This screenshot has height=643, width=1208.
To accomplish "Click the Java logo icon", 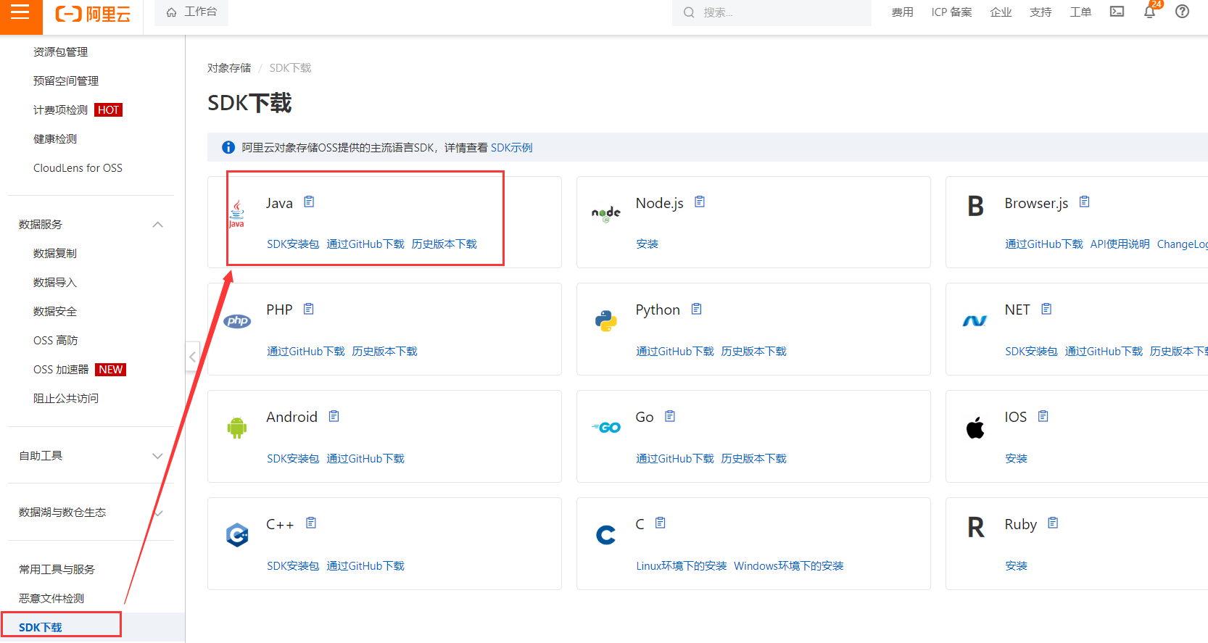I will (236, 214).
